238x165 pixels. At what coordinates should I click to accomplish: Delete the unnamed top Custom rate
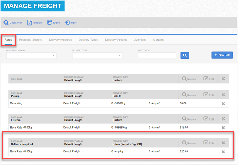[223, 79]
